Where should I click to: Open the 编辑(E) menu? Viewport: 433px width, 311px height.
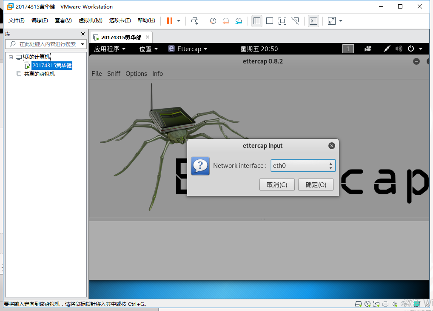40,20
